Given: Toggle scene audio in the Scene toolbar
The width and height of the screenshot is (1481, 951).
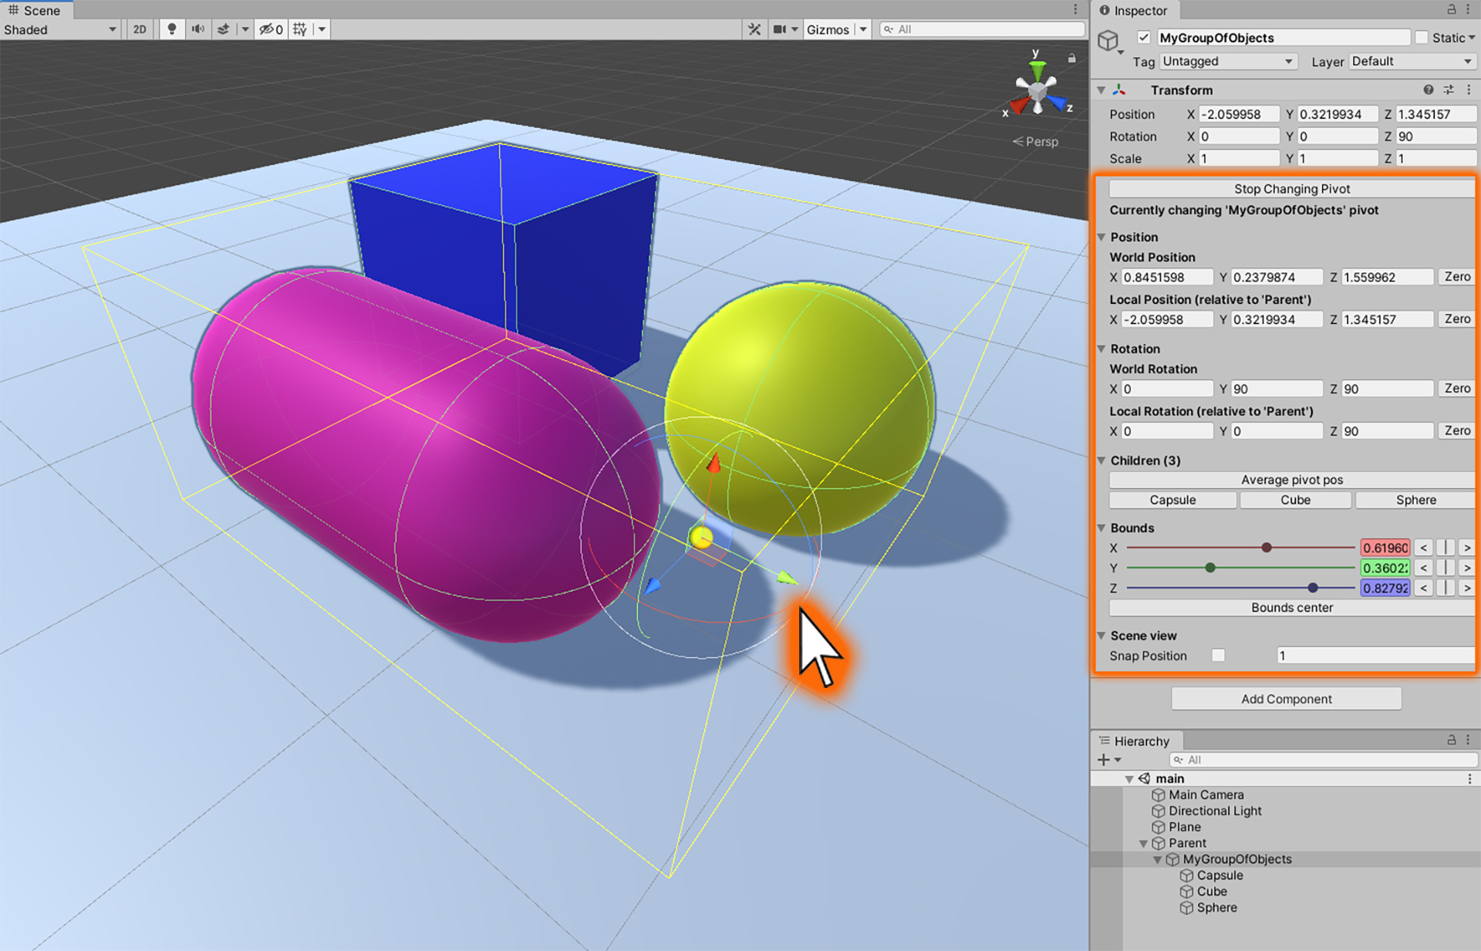Looking at the screenshot, I should [197, 29].
